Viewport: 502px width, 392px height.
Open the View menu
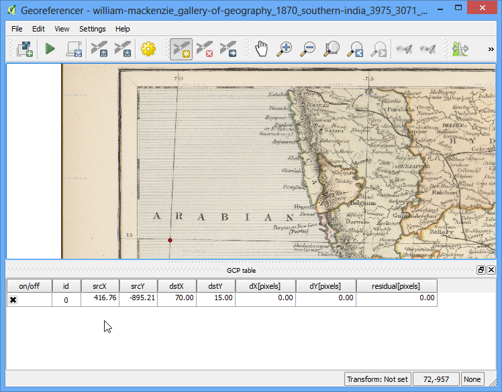click(x=62, y=29)
